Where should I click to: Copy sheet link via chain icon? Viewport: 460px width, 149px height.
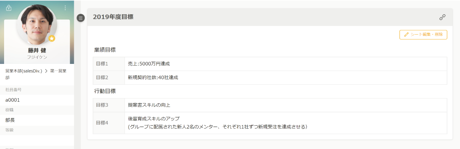(442, 17)
